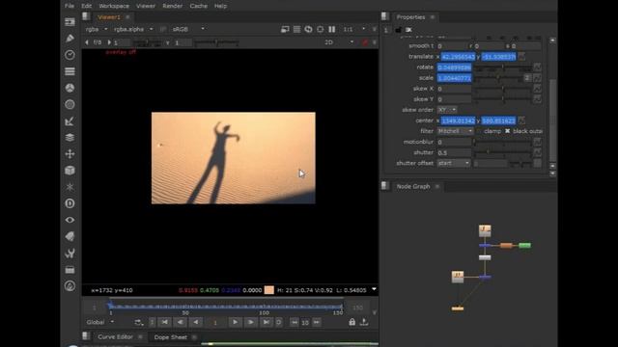618x347 pixels.
Task: Toggle the clamp checkbox
Action: coord(479,131)
